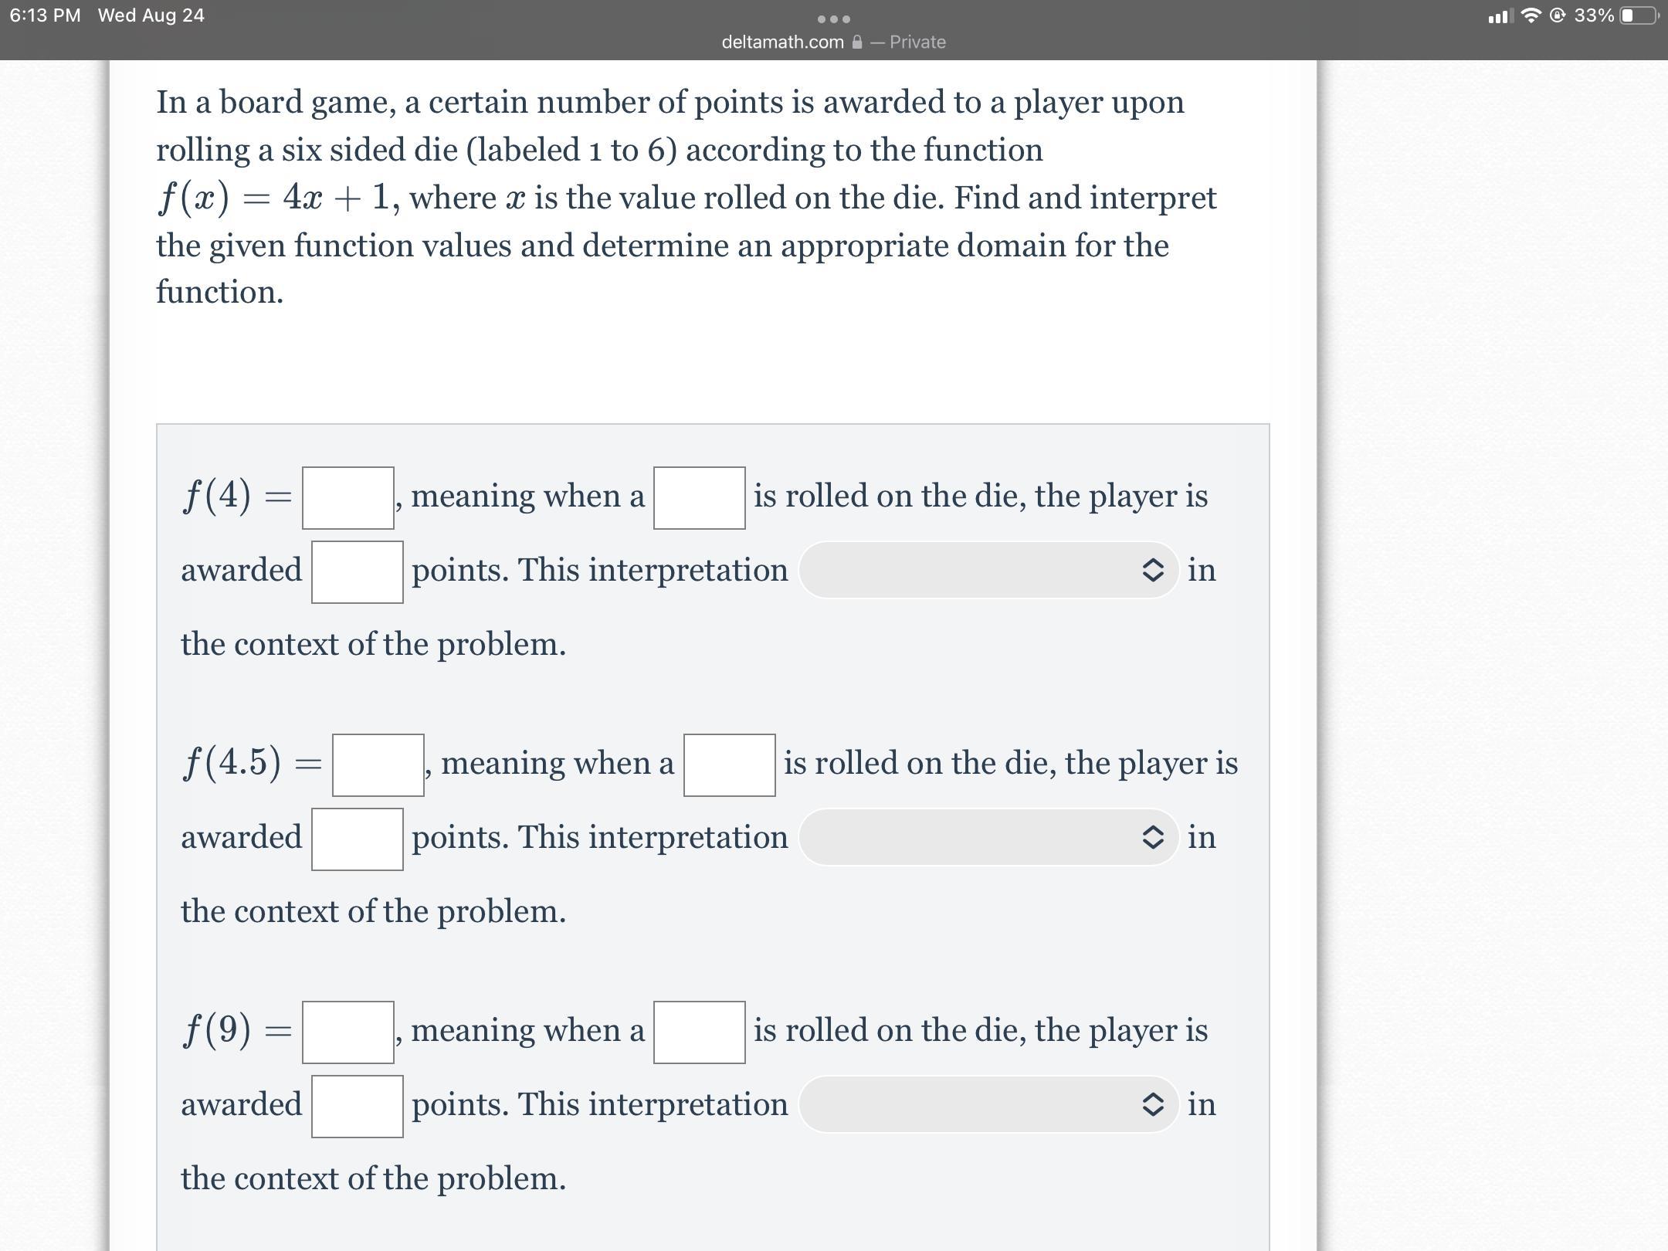Tap the three-dot multitasking menu icon
The image size is (1668, 1251).
pos(834,19)
